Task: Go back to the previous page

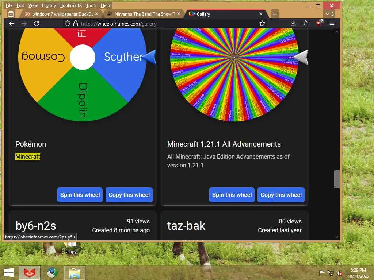Action: click(x=12, y=23)
